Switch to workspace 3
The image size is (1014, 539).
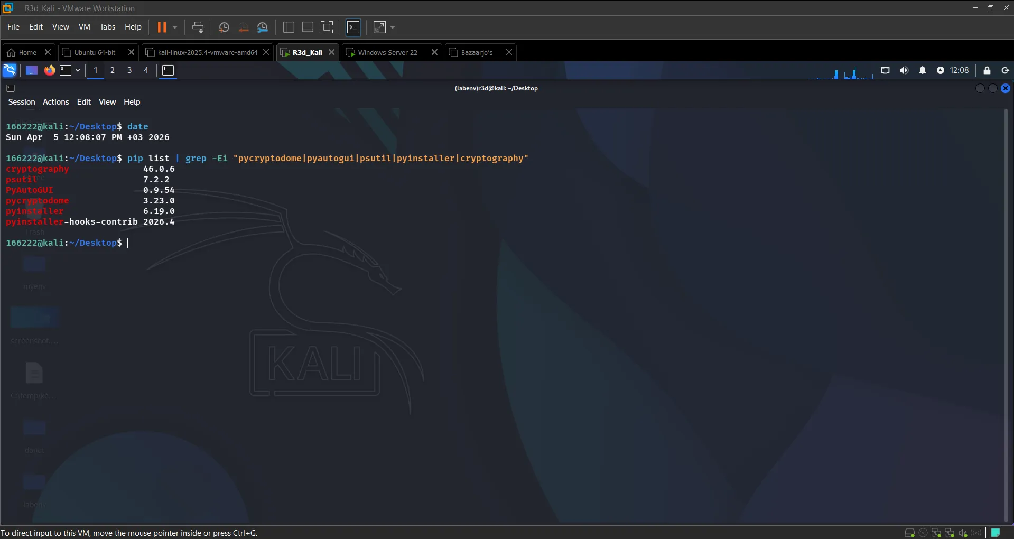(x=129, y=70)
